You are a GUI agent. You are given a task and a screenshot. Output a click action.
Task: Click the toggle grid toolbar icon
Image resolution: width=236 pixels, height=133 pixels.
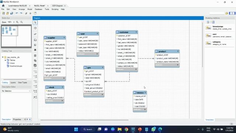pyautogui.click(x=26, y=13)
